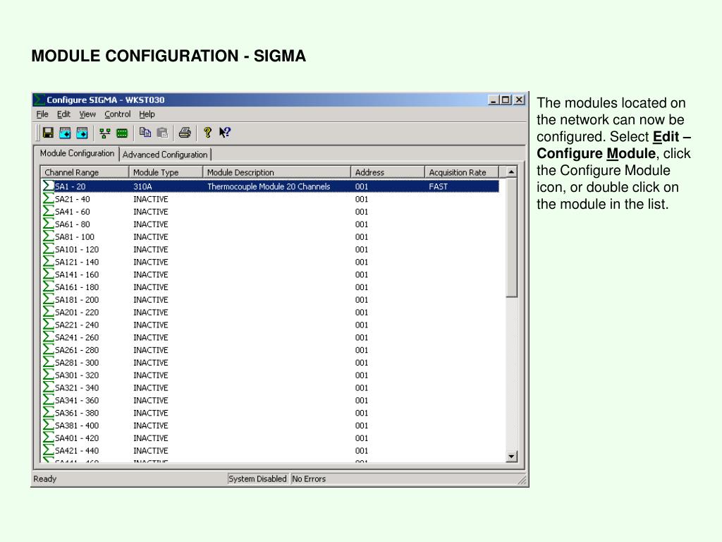Viewport: 722px width, 542px height.
Task: Click the sigma application icon in title bar
Action: [39, 100]
